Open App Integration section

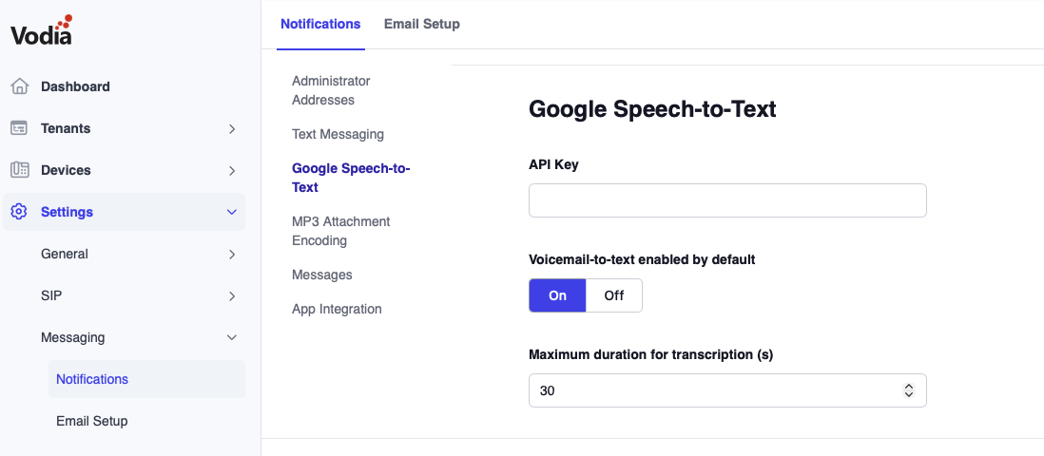tap(337, 309)
